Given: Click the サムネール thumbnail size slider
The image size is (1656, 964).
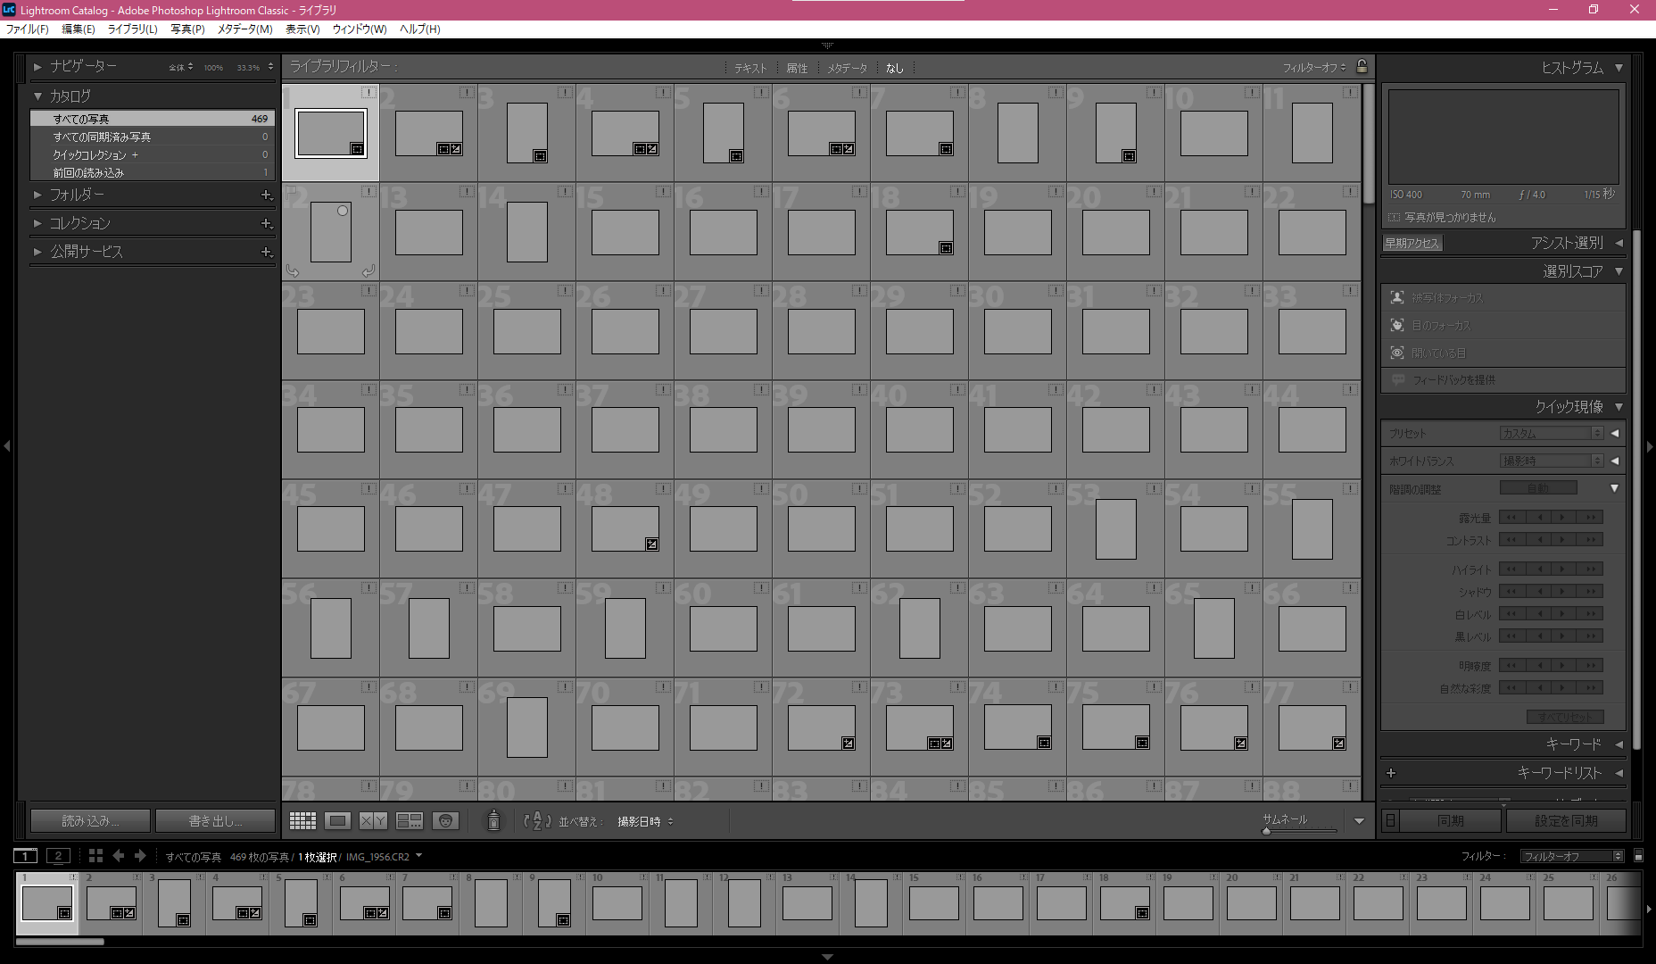Looking at the screenshot, I should tap(1298, 831).
